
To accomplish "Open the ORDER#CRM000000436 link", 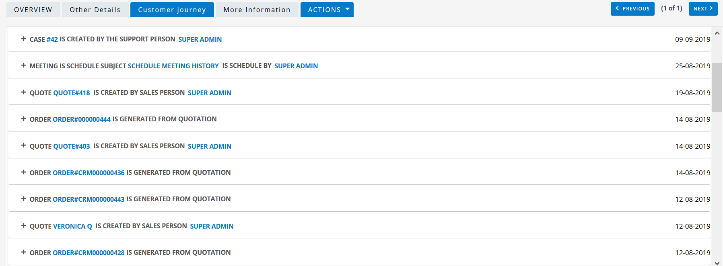I will point(89,173).
